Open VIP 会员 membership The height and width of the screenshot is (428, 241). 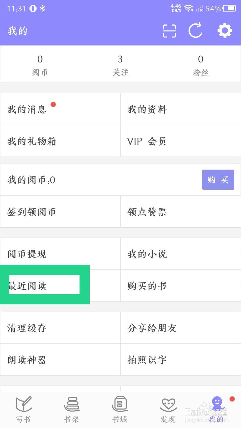click(x=180, y=141)
